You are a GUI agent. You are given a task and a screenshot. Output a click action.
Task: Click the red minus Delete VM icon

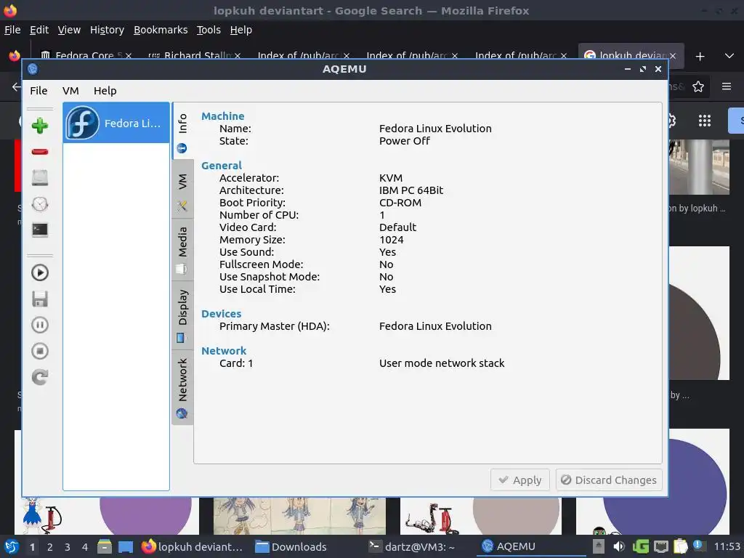[x=40, y=152]
